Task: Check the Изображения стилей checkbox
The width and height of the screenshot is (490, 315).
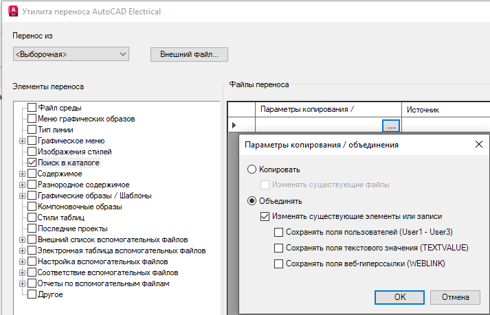Action: pos(32,152)
